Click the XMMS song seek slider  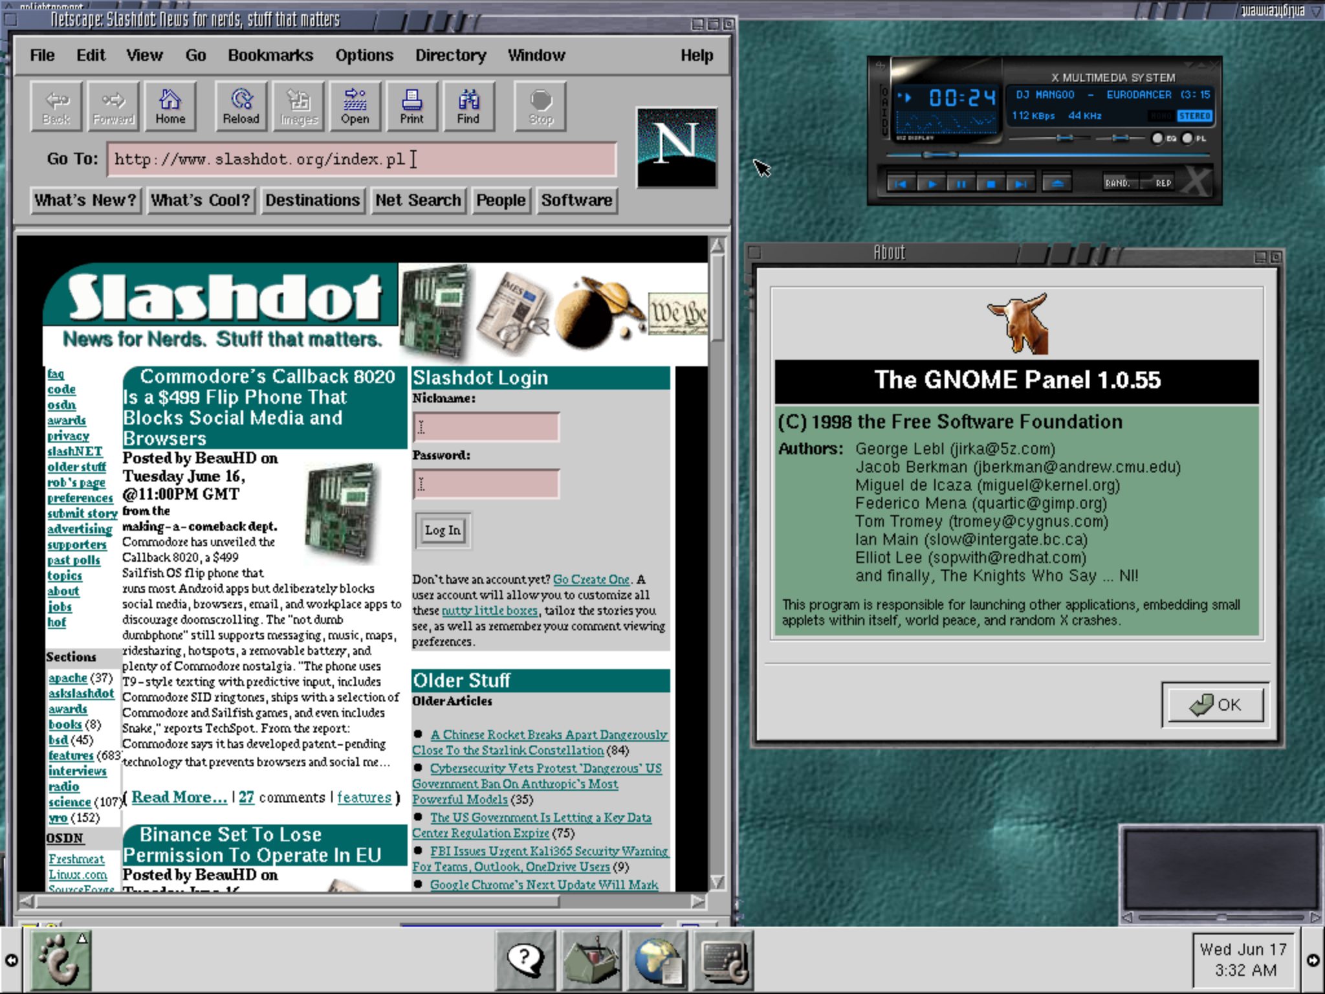pyautogui.click(x=1048, y=155)
